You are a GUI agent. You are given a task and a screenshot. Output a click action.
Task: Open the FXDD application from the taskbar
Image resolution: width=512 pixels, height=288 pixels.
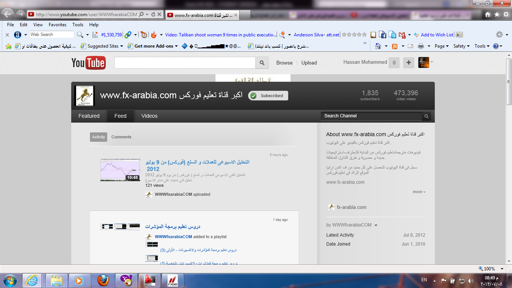pyautogui.click(x=172, y=280)
